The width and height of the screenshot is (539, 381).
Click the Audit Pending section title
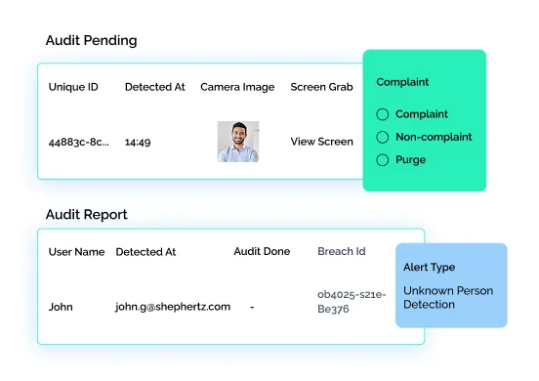pos(92,41)
